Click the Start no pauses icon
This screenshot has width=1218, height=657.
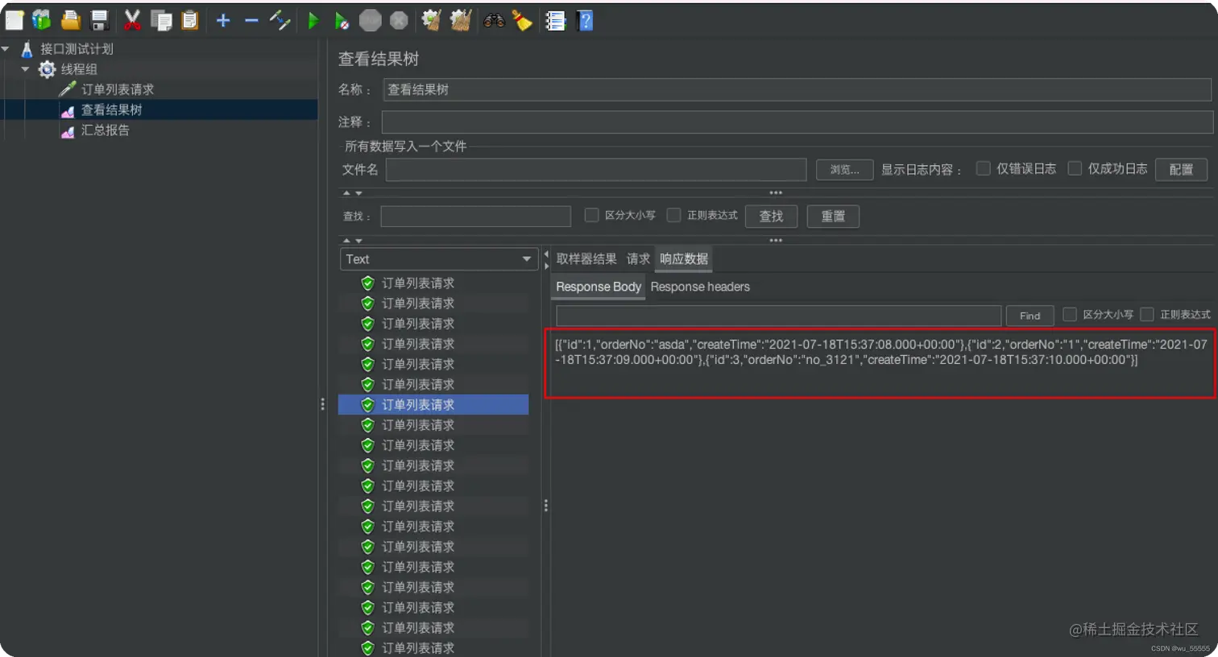click(x=342, y=20)
